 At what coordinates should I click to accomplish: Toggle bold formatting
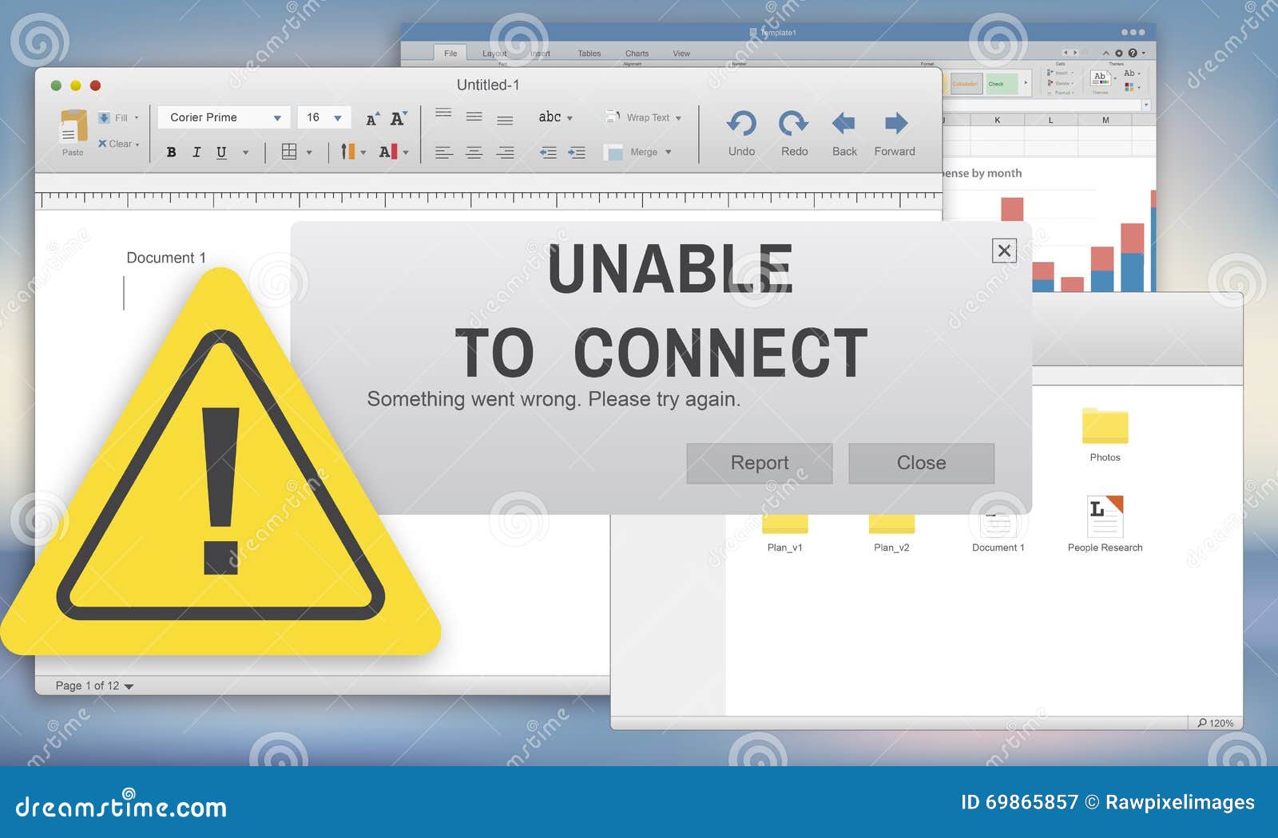tap(171, 152)
